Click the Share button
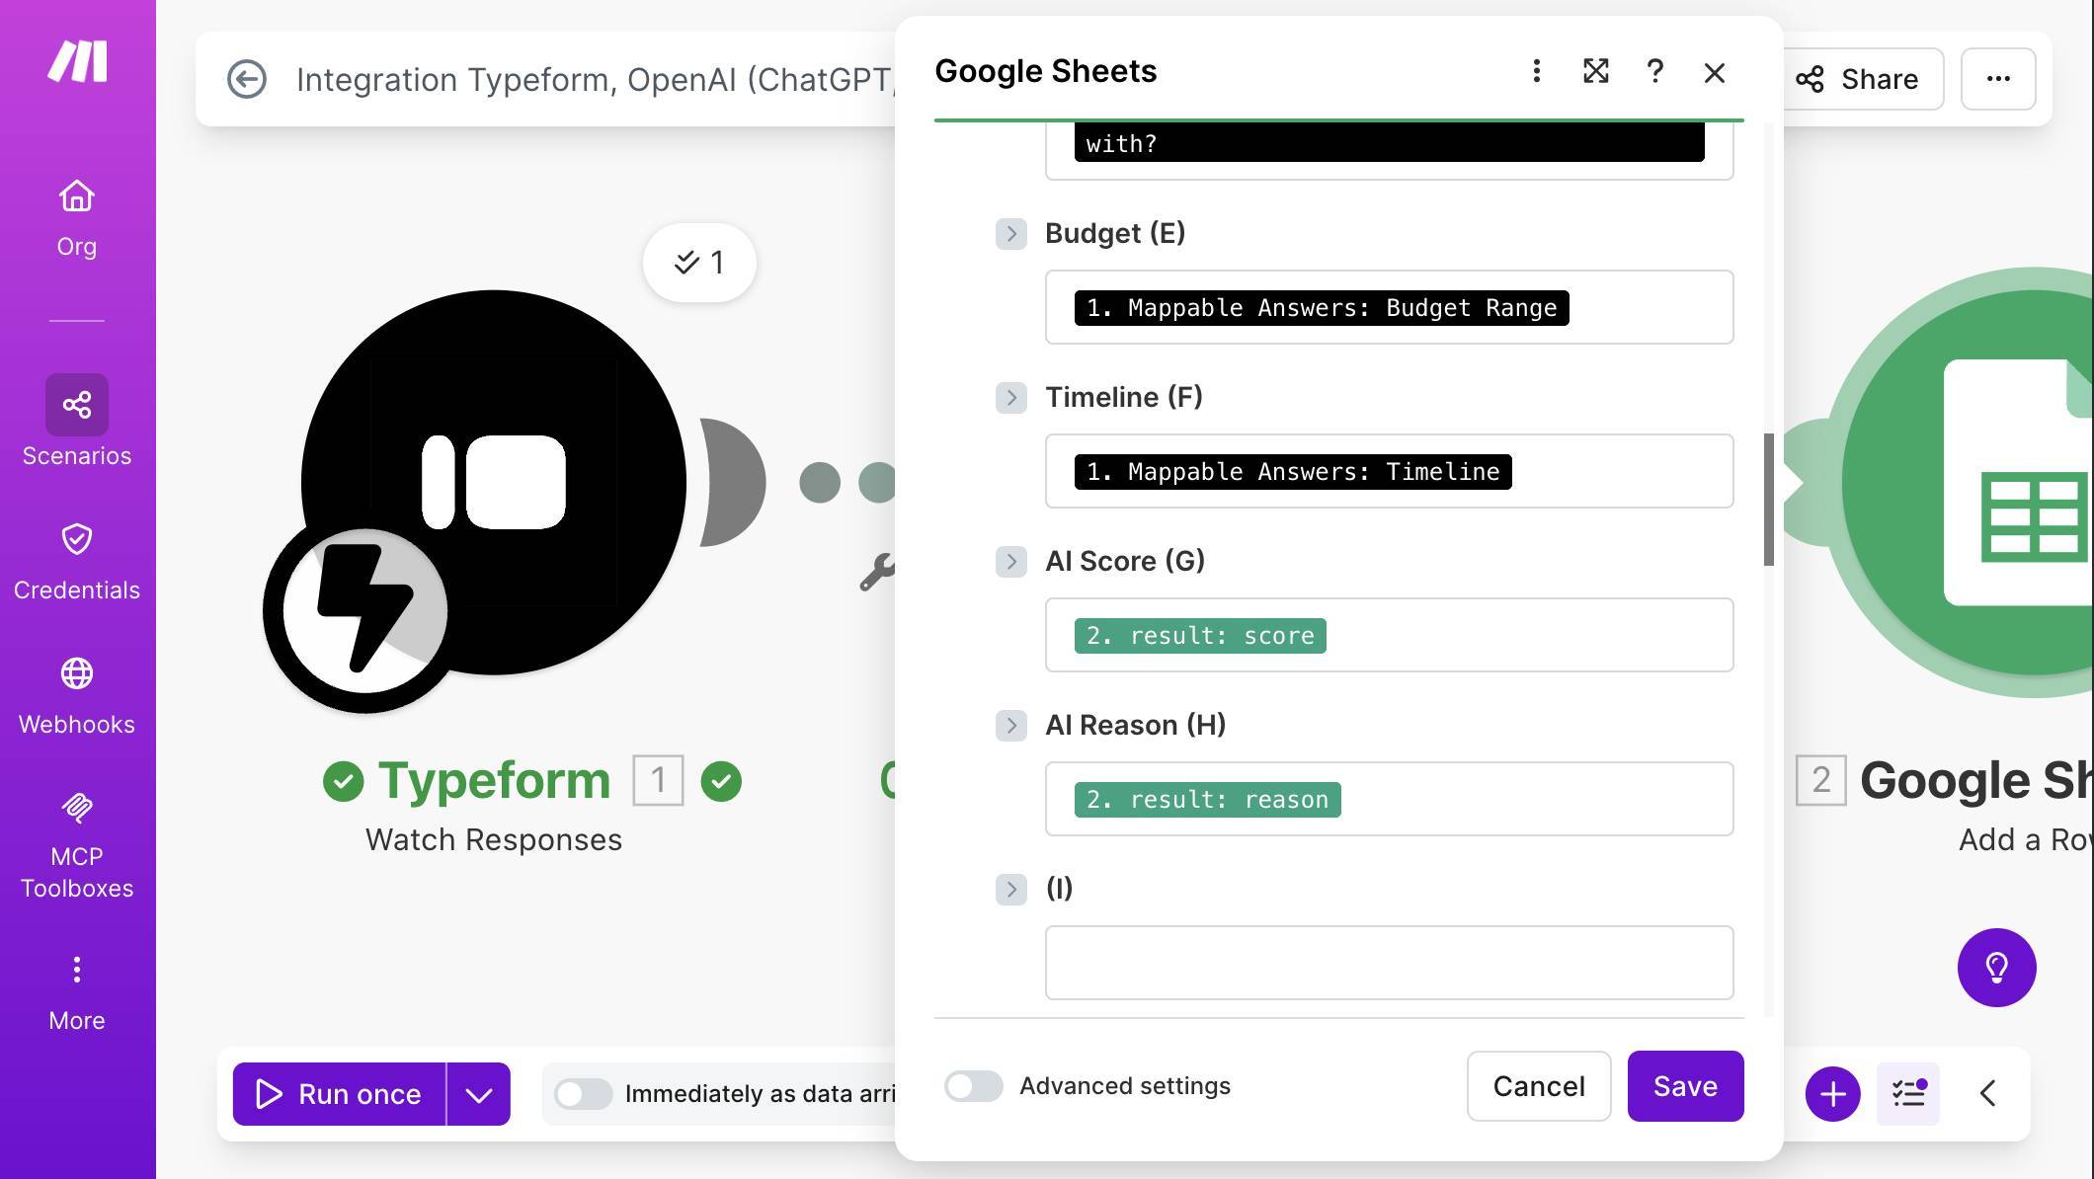This screenshot has width=2094, height=1179. point(1861,79)
